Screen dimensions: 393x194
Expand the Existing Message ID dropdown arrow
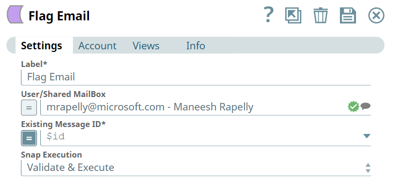click(367, 136)
